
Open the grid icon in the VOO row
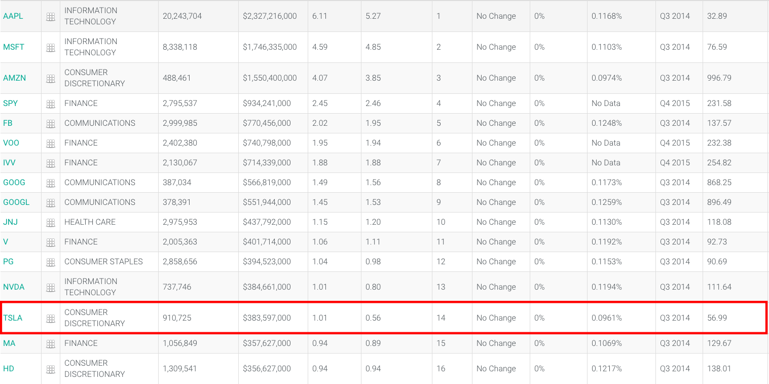tap(51, 144)
